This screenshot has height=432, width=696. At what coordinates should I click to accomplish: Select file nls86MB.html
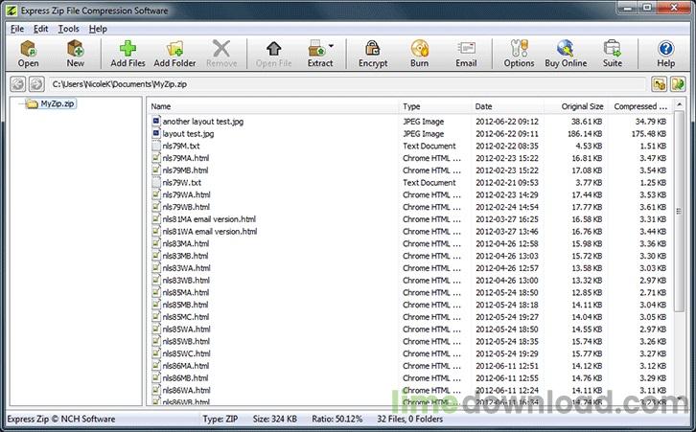[185, 378]
